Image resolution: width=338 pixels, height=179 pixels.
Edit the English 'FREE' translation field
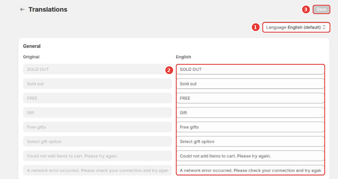(x=250, y=98)
